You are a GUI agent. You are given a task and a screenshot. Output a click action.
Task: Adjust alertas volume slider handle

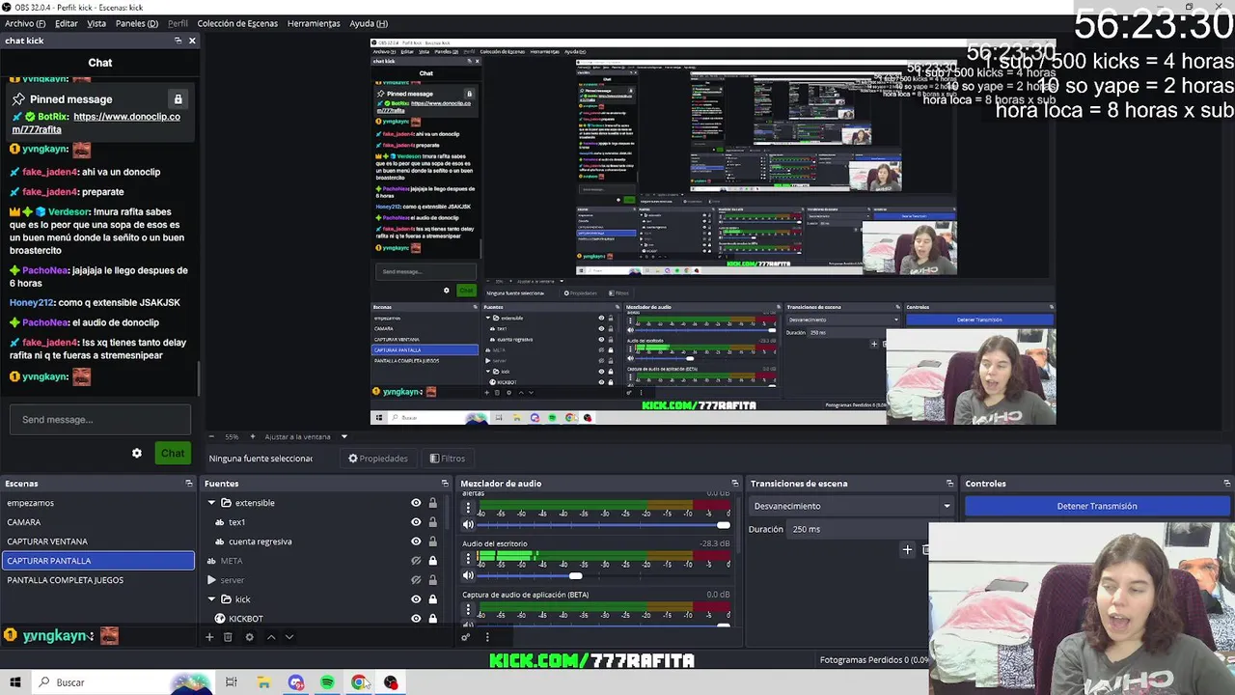point(724,525)
